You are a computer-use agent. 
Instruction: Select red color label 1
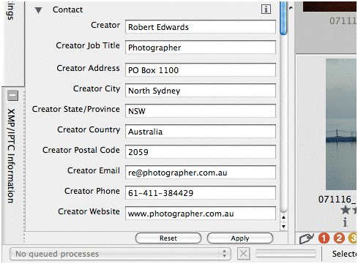[324, 238]
